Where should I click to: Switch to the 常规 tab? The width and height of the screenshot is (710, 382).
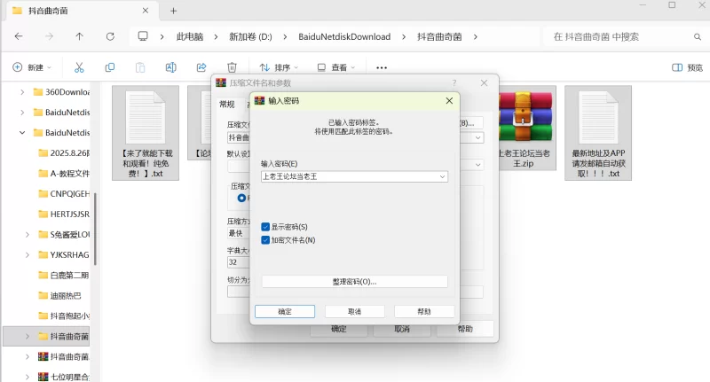point(227,105)
